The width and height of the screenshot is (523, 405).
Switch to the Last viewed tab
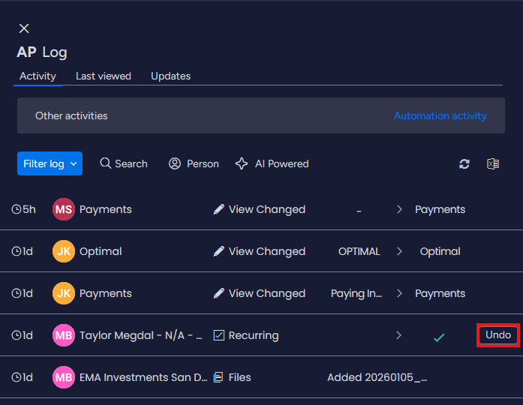click(x=104, y=76)
